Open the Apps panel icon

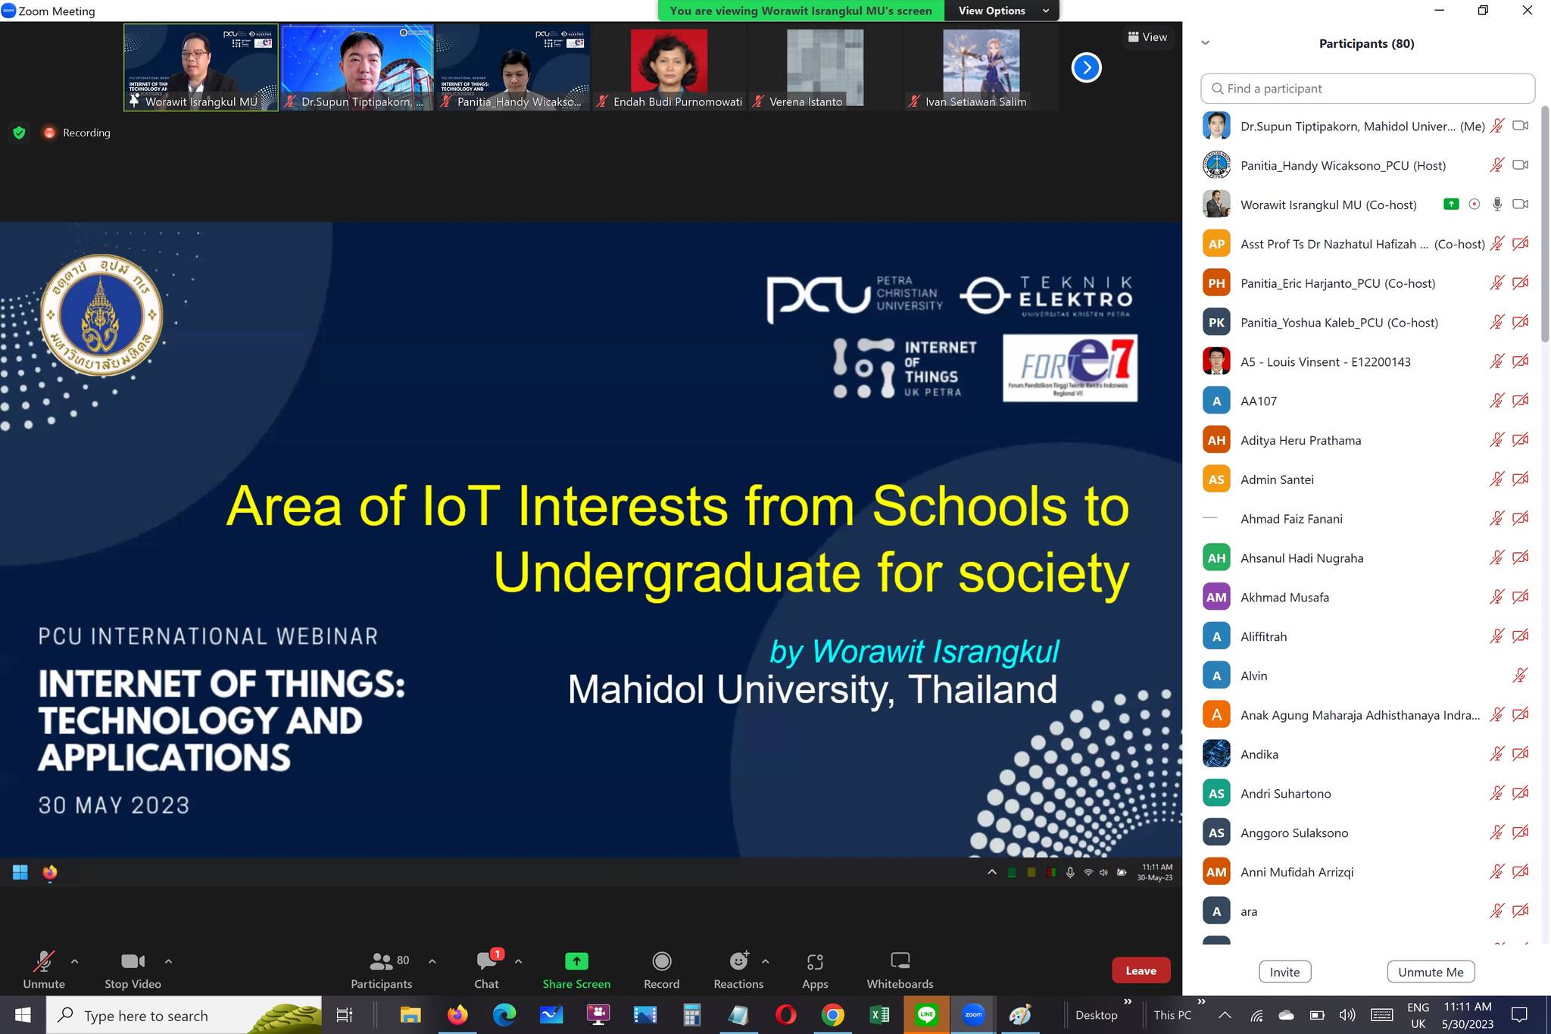coord(815,962)
